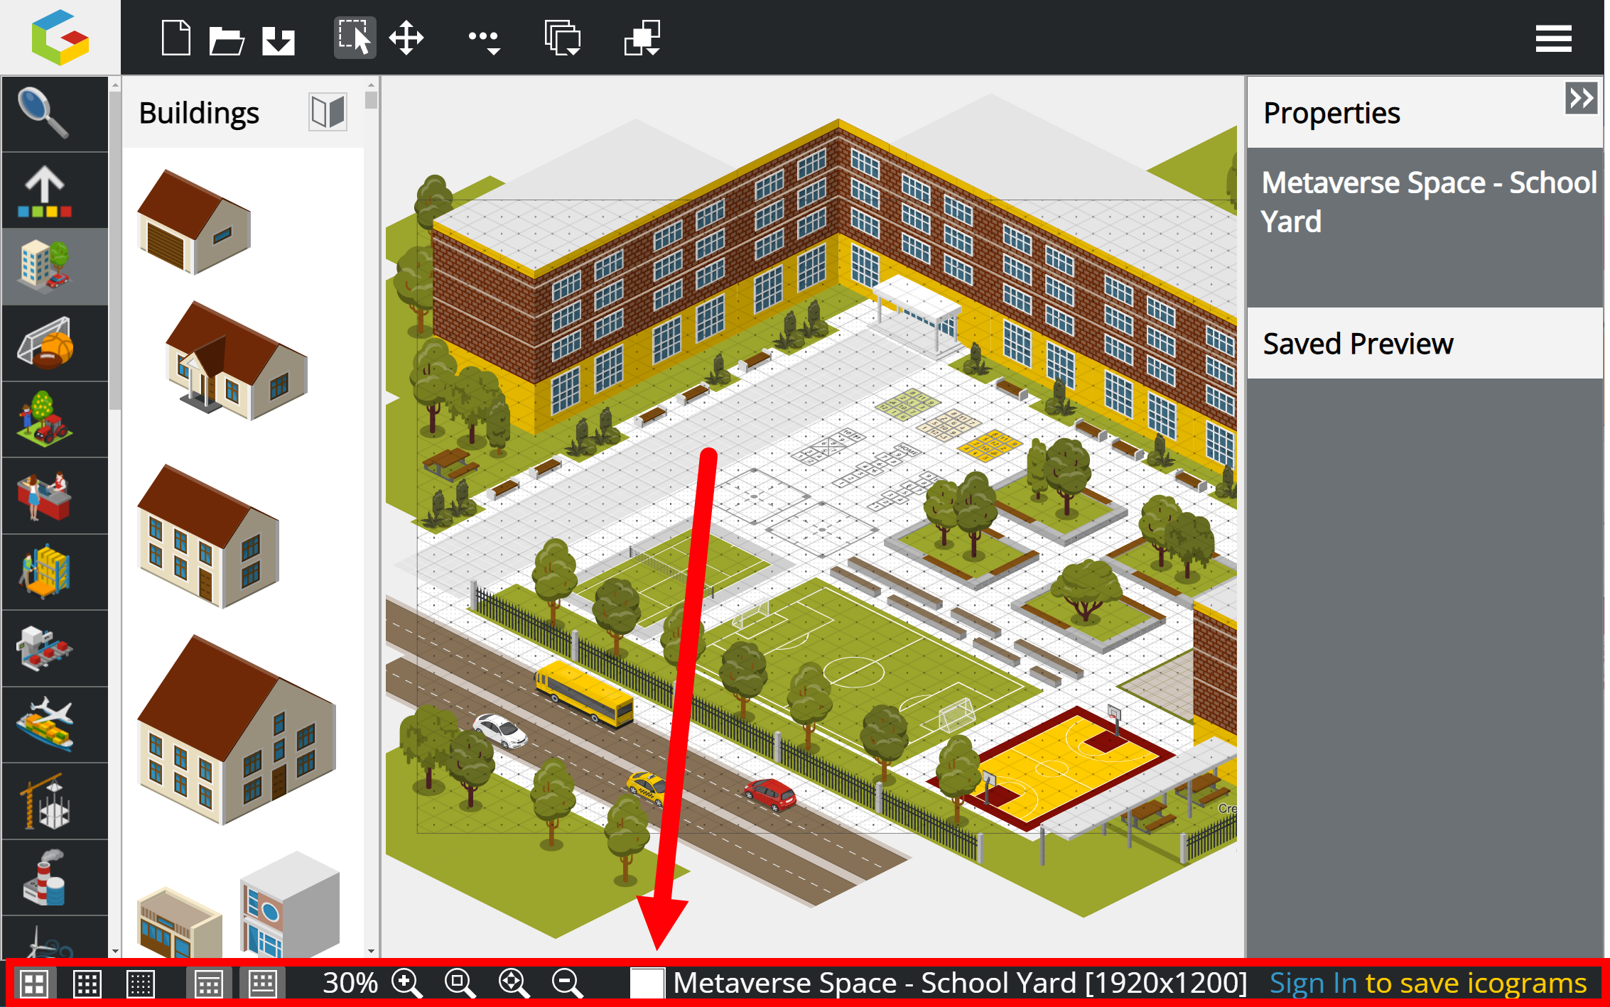Collapse the Properties panel

1581,98
